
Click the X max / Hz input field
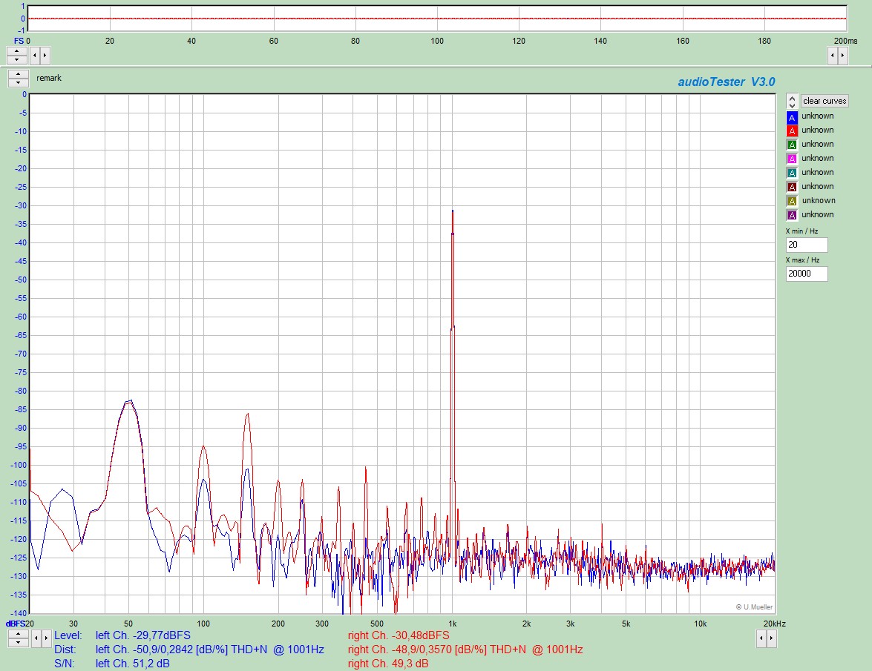pos(807,274)
